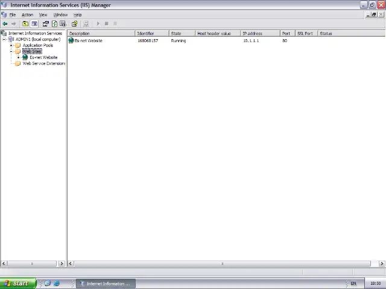The image size is (386, 289).
Task: Click port value 80 in the list
Action: click(x=285, y=40)
